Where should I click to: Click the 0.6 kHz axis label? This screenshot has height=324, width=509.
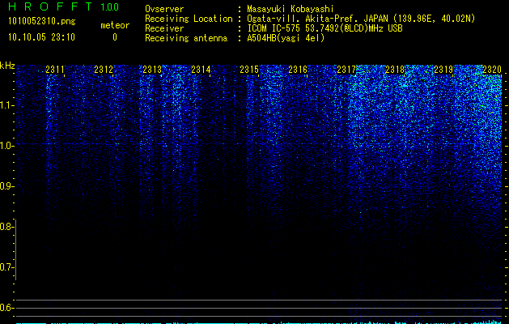(x=6, y=308)
